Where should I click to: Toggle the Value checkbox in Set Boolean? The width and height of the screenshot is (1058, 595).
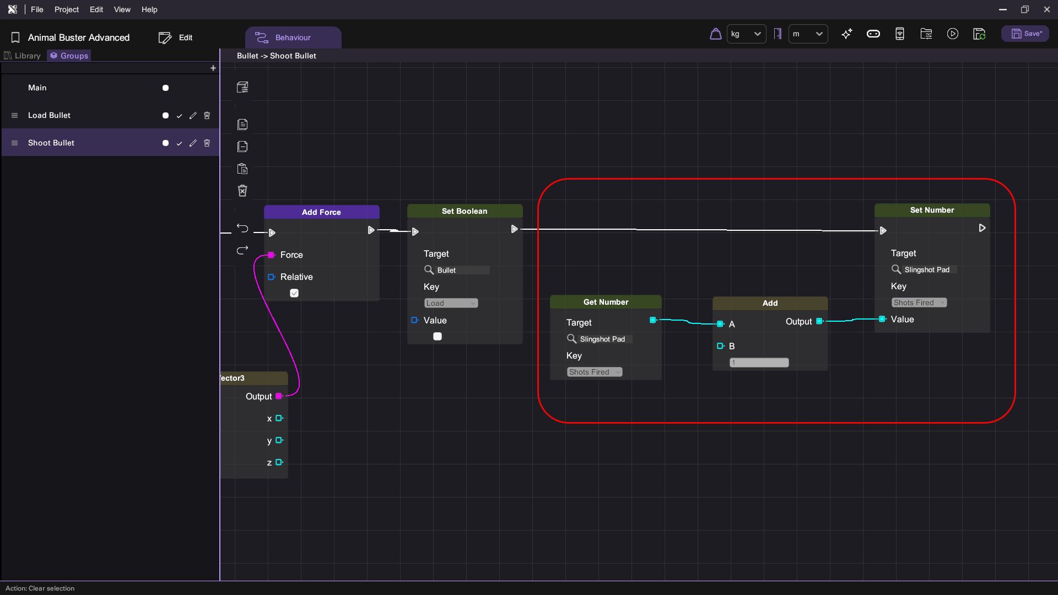click(x=438, y=337)
